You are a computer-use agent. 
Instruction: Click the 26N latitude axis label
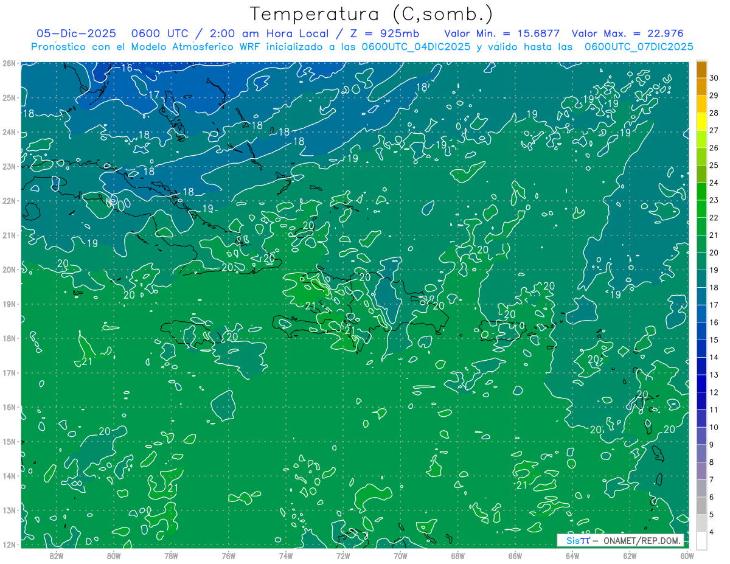(x=9, y=63)
